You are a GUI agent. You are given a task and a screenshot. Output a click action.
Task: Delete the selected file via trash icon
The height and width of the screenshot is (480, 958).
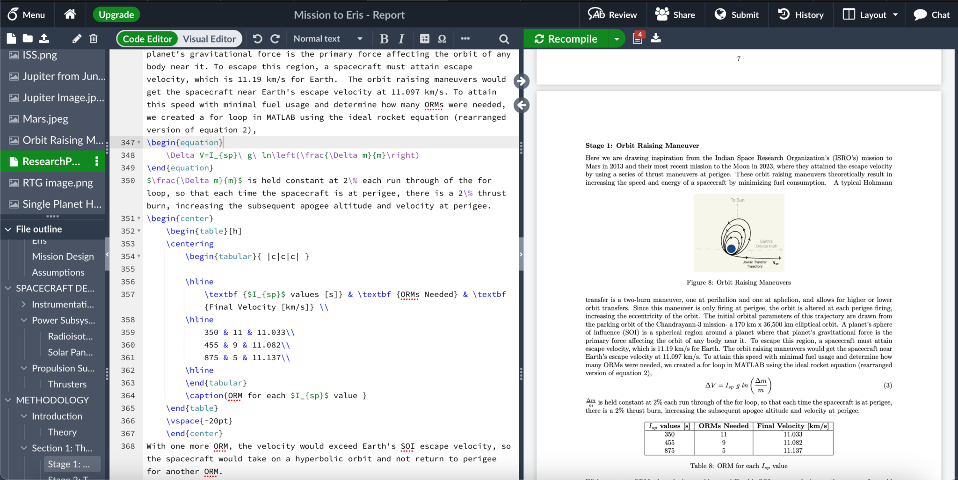point(93,38)
